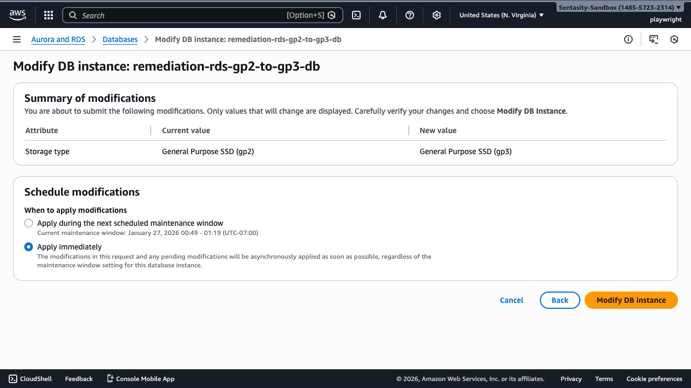Screen dimensions: 691x388
Task: Toggle the side navigation hamburger menu
Action: pyautogui.click(x=17, y=39)
